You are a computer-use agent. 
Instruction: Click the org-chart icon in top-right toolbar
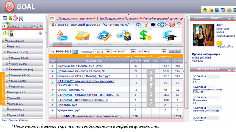[x=205, y=10]
